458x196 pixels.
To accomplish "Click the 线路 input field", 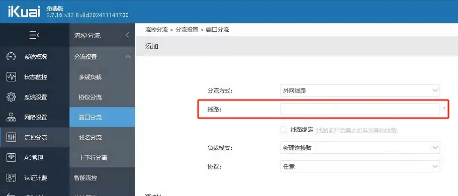I will [x=360, y=109].
